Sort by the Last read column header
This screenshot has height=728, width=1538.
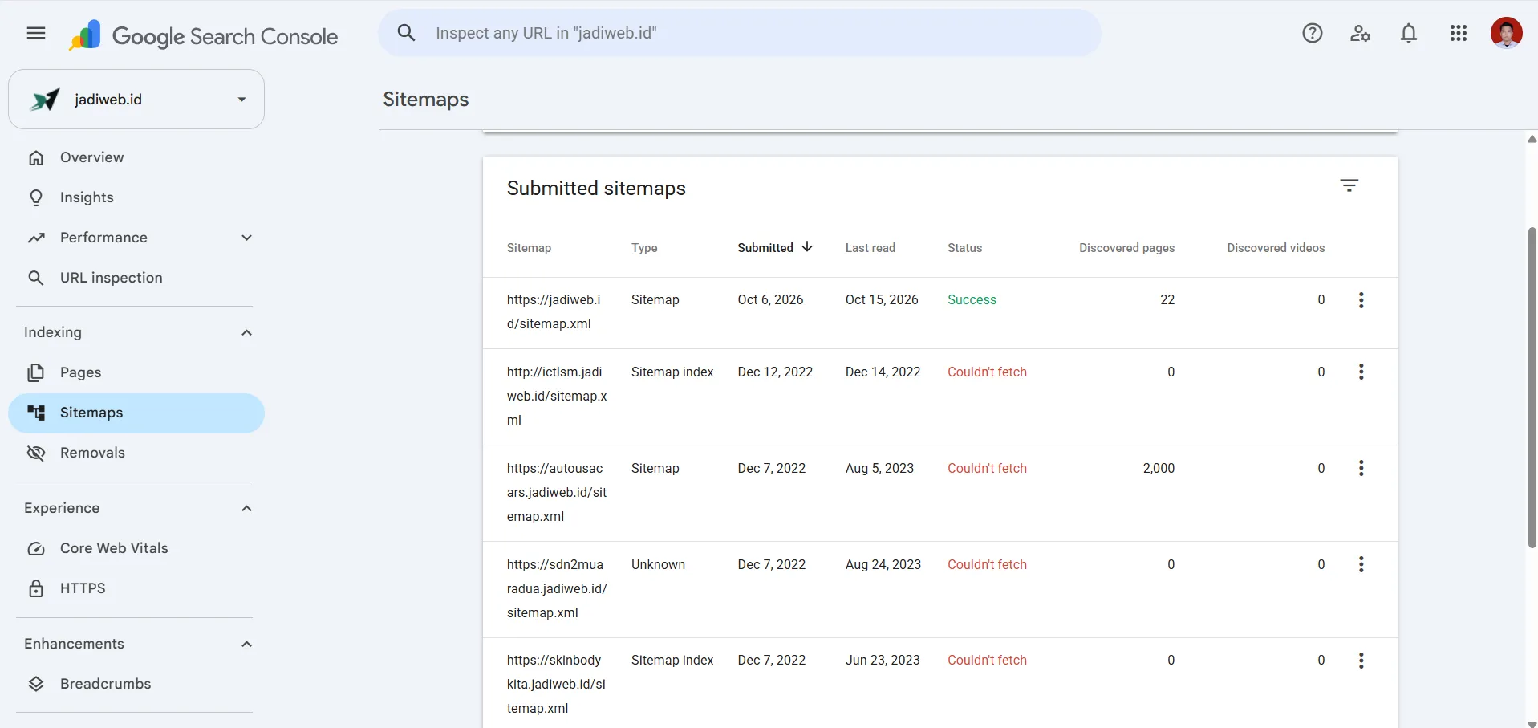tap(870, 248)
